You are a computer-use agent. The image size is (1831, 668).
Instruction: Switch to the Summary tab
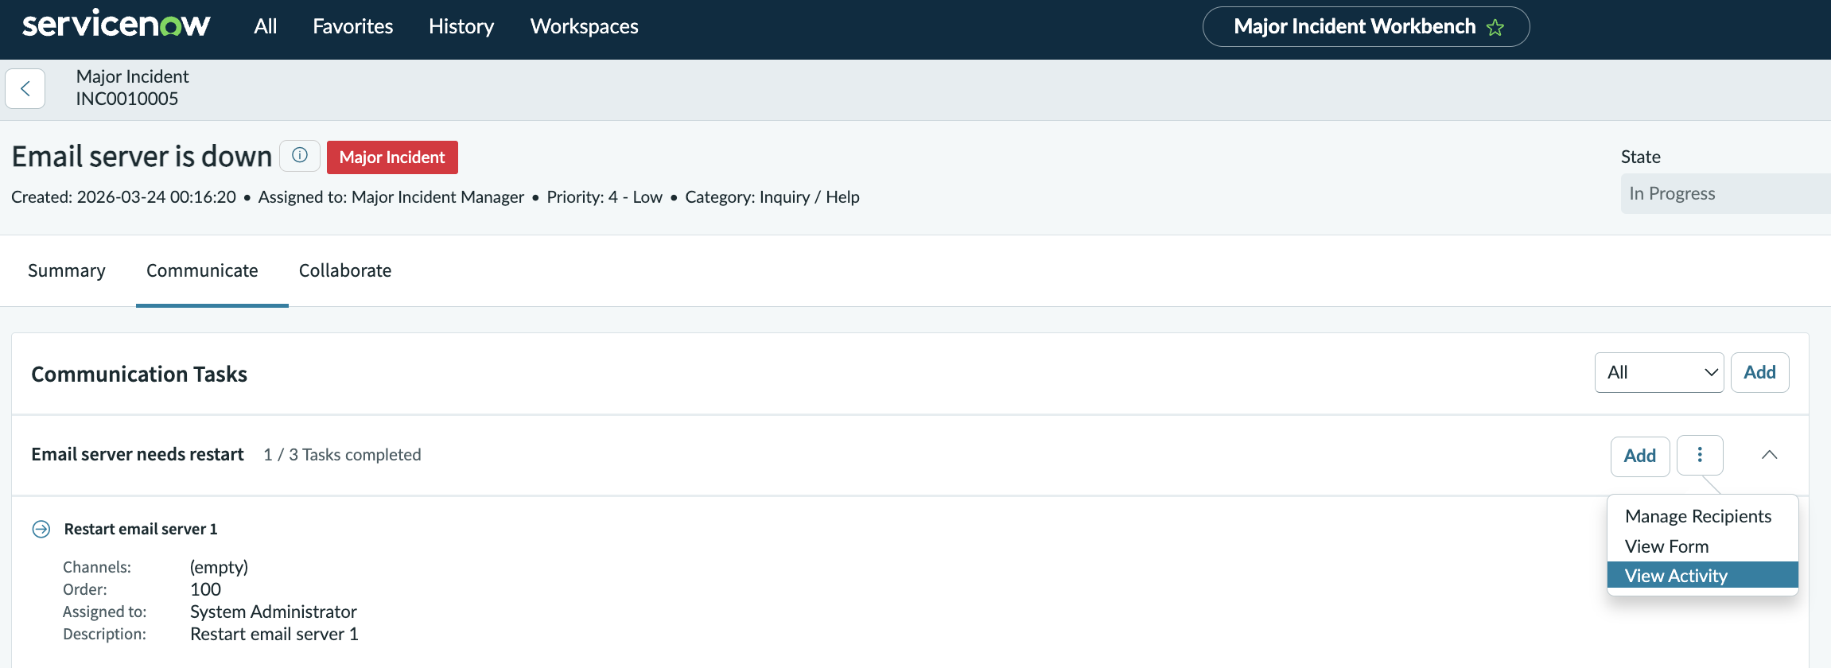67,270
